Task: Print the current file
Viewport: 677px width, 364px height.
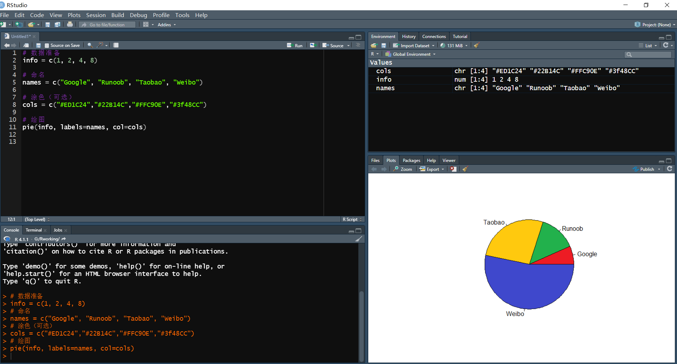Action: pos(70,24)
